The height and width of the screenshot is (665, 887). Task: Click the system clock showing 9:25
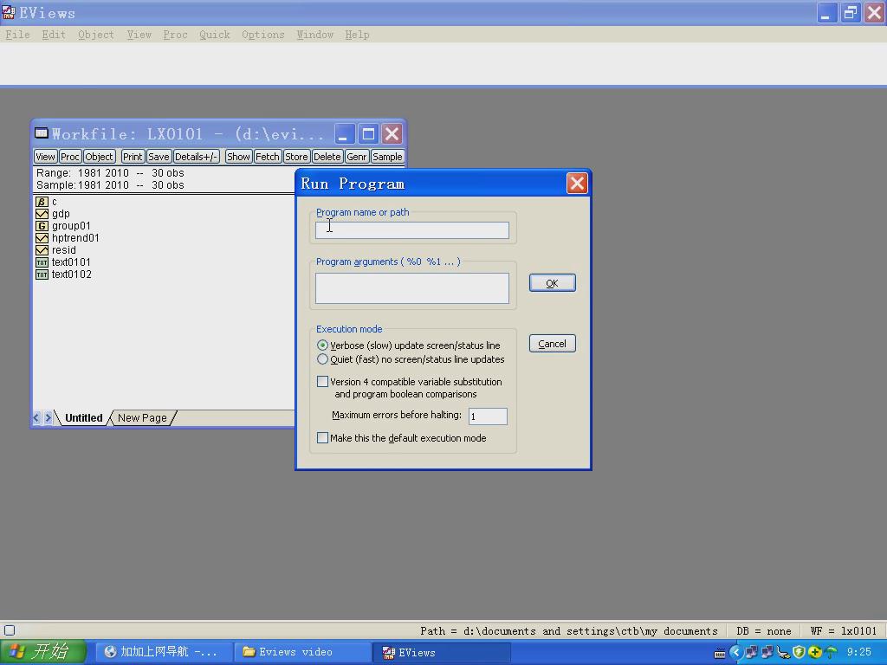pyautogui.click(x=858, y=652)
